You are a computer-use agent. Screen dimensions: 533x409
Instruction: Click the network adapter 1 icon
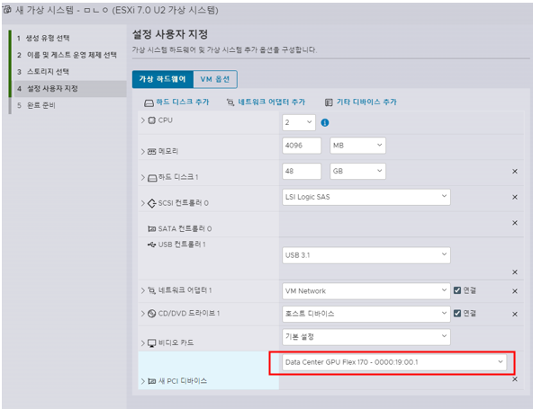tap(152, 290)
